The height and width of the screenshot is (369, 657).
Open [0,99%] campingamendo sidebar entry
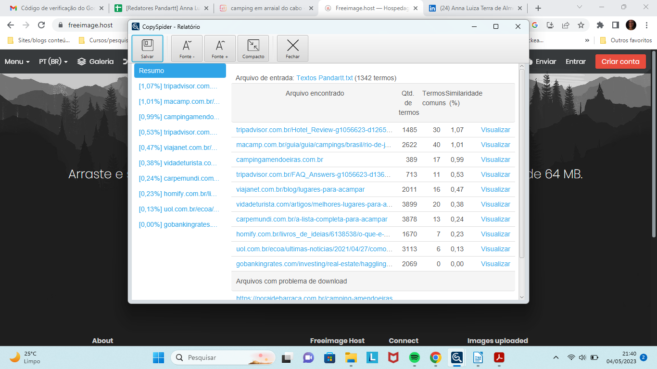(x=179, y=117)
